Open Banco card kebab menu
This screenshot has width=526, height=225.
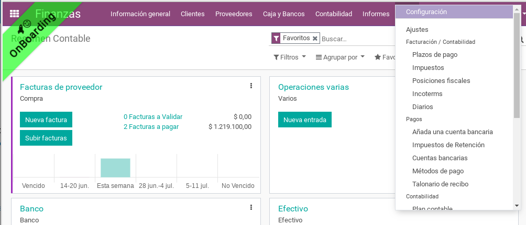click(x=251, y=208)
